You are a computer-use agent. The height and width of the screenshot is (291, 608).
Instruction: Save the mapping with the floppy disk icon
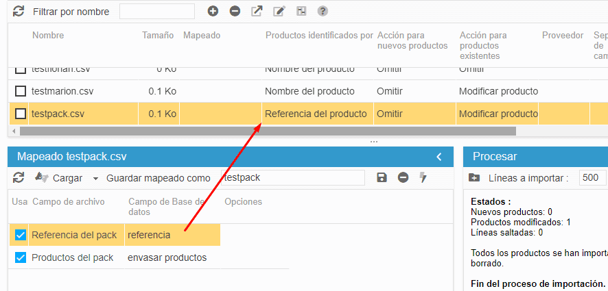click(382, 177)
